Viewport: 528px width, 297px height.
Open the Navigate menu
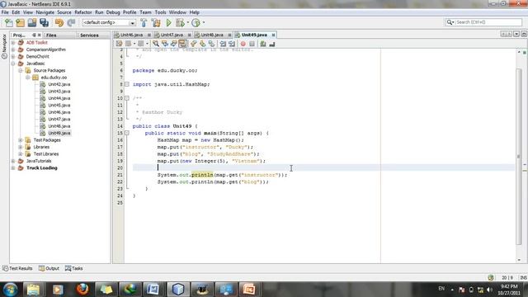click(45, 12)
